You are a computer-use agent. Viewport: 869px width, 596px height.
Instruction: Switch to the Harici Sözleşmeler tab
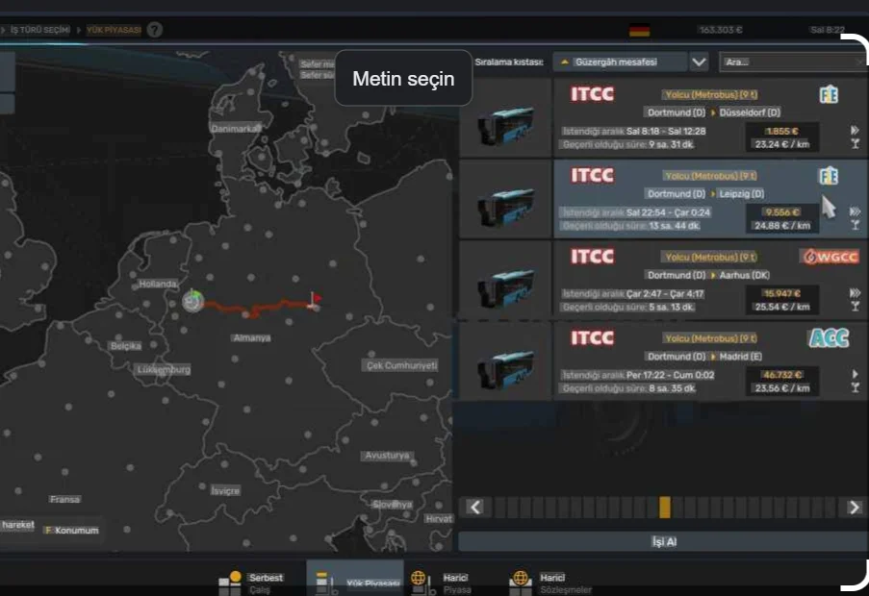tap(550, 583)
